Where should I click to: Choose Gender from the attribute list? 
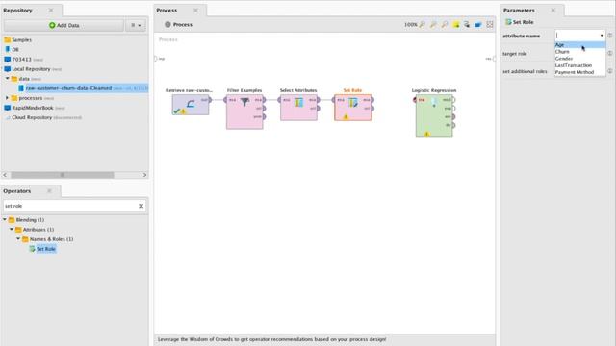(x=579, y=58)
